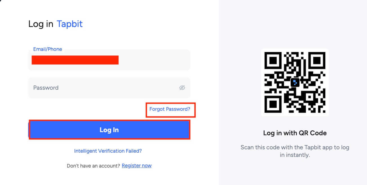Toggle password visibility with the eye icon
Viewport: 367px width, 185px height.
182,88
